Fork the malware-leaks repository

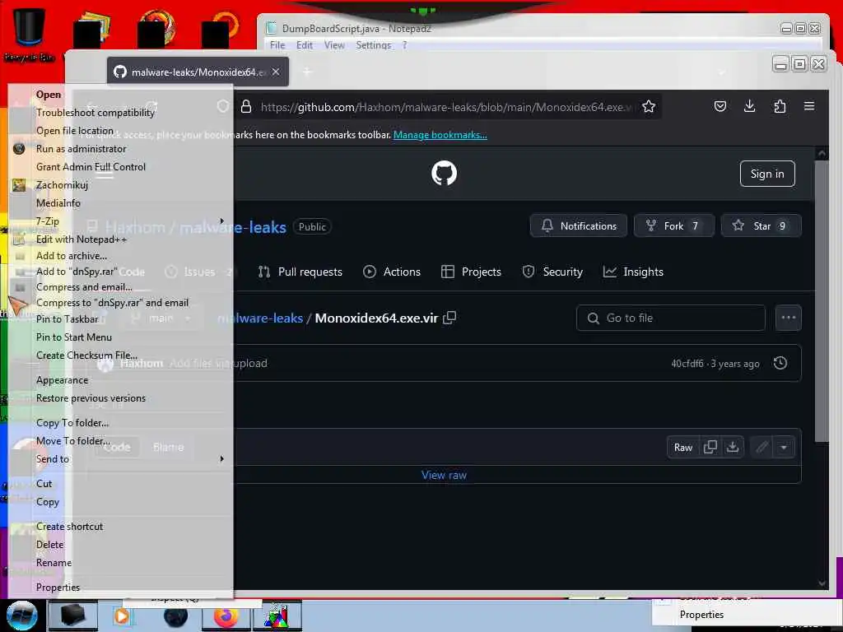pos(674,225)
